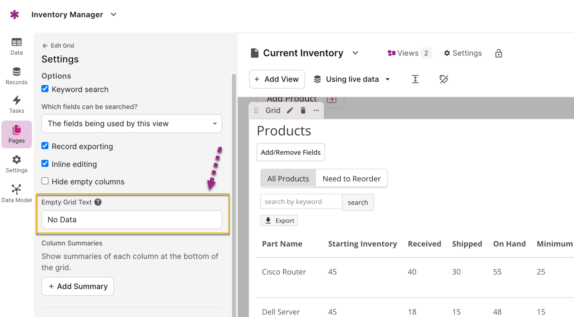Open the Data Model sidebar icon
574x317 pixels.
(16, 193)
